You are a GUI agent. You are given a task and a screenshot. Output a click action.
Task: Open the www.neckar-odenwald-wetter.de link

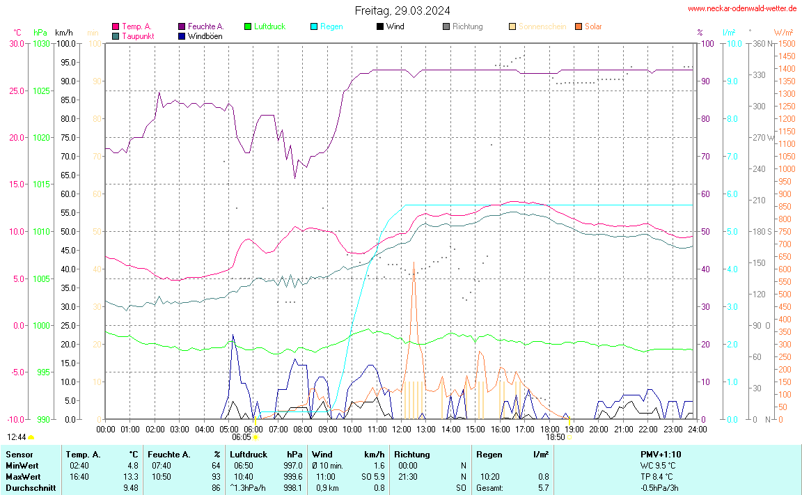point(742,8)
